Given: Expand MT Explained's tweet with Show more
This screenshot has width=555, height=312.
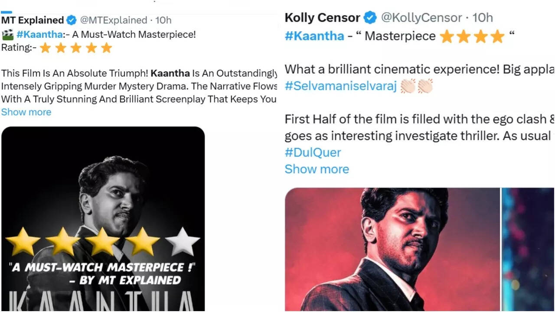Looking at the screenshot, I should coord(26,112).
